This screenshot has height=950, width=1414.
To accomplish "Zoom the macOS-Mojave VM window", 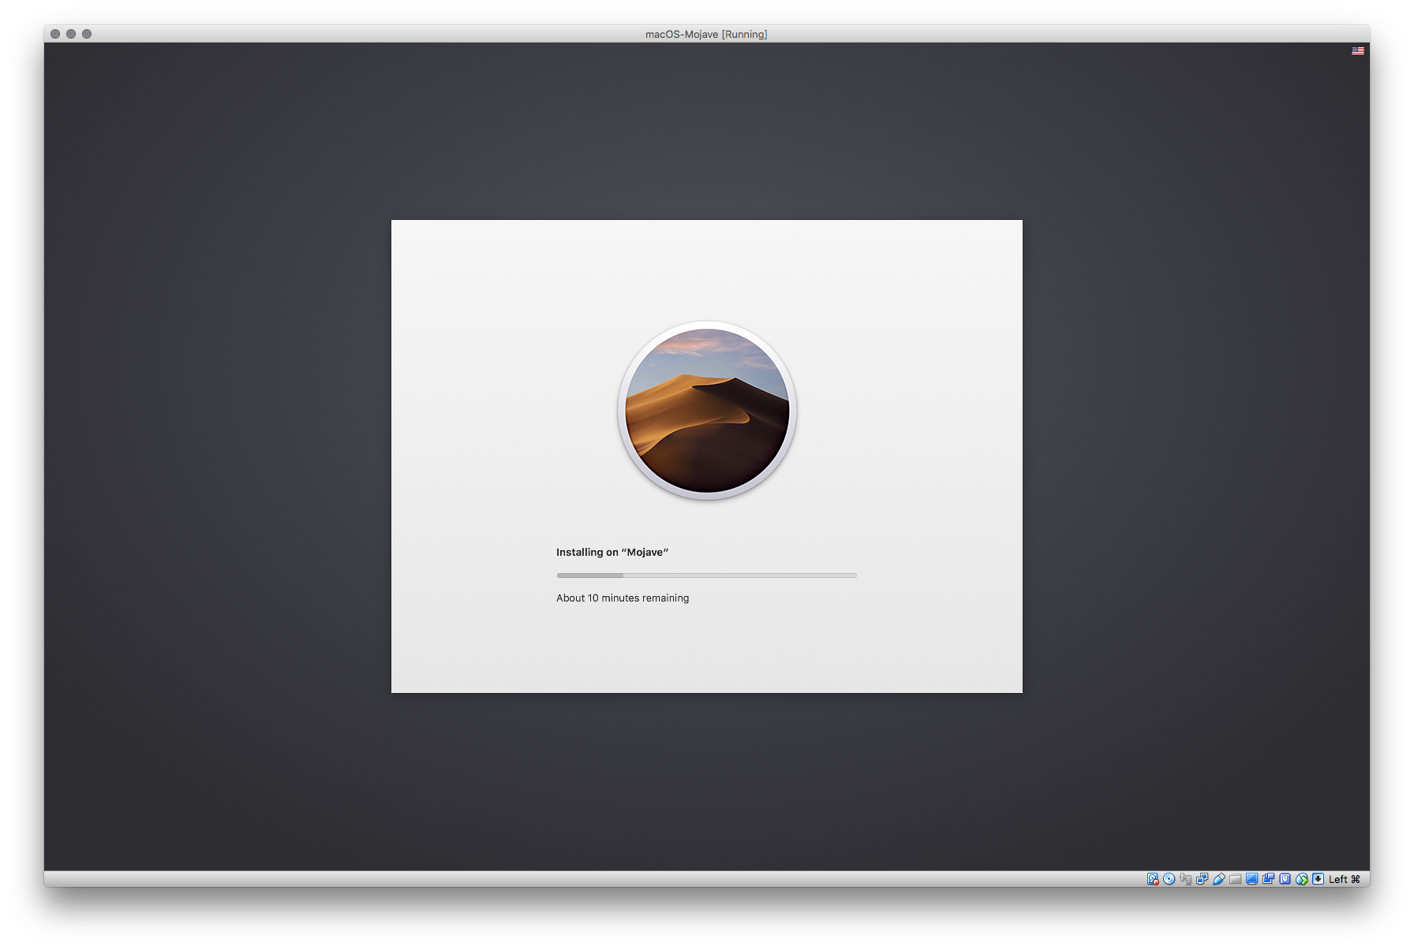I will coord(87,34).
